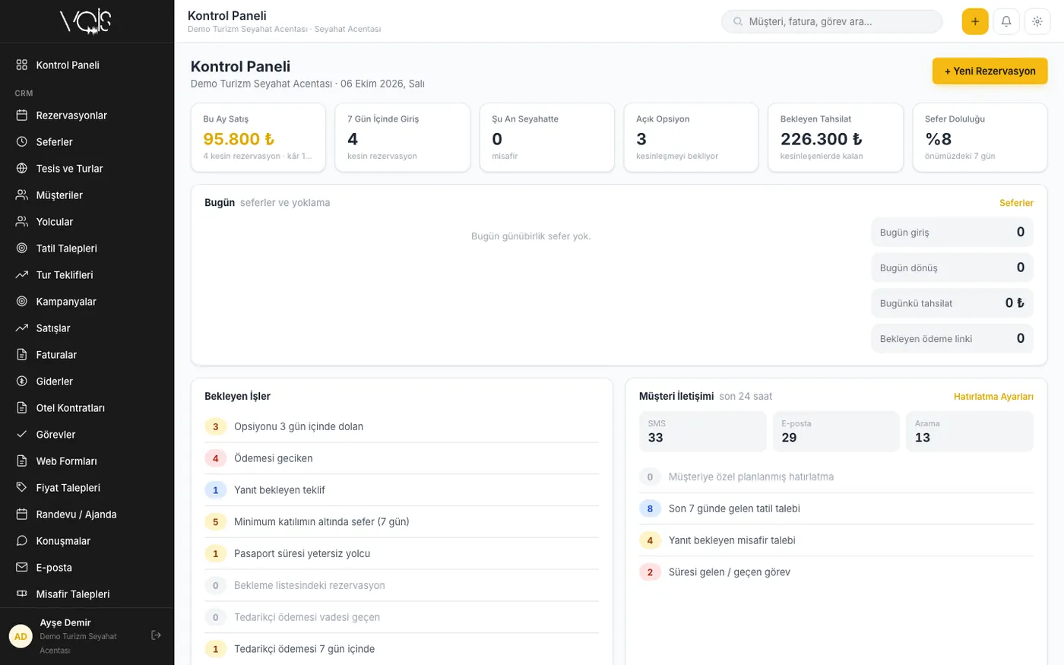
Task: Click the Konuşmalar chat bubble icon
Action: (x=22, y=541)
